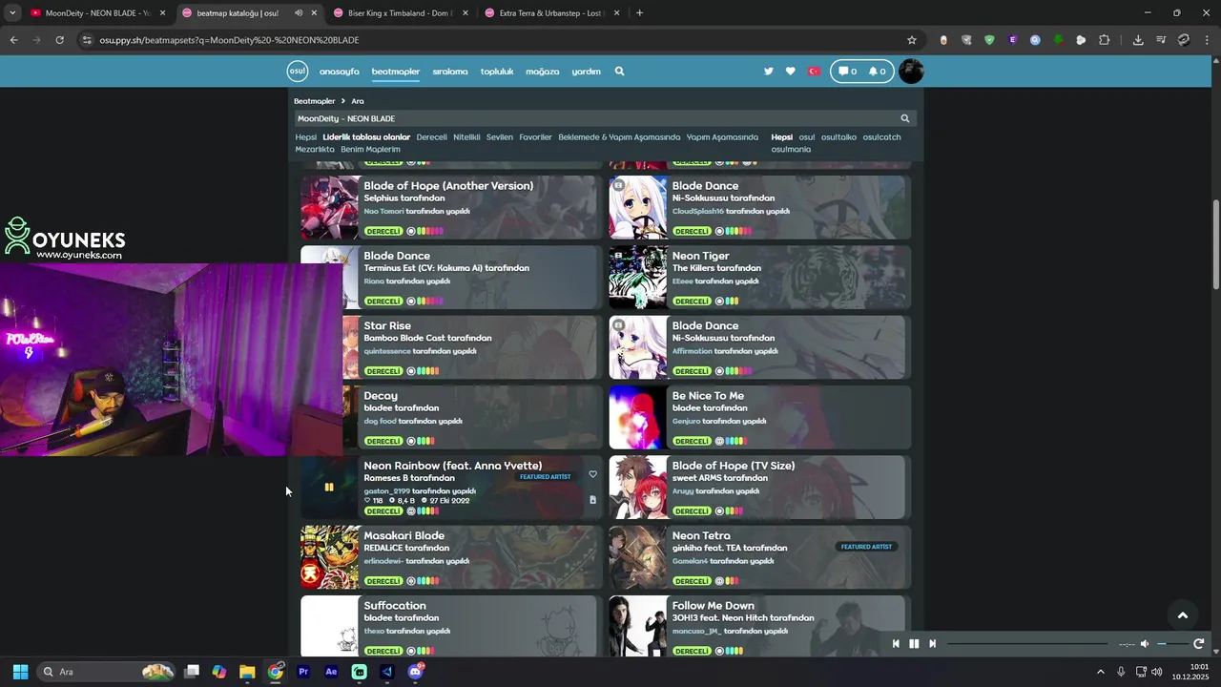Open the chat messages icon
1221x687 pixels.
coord(847,72)
